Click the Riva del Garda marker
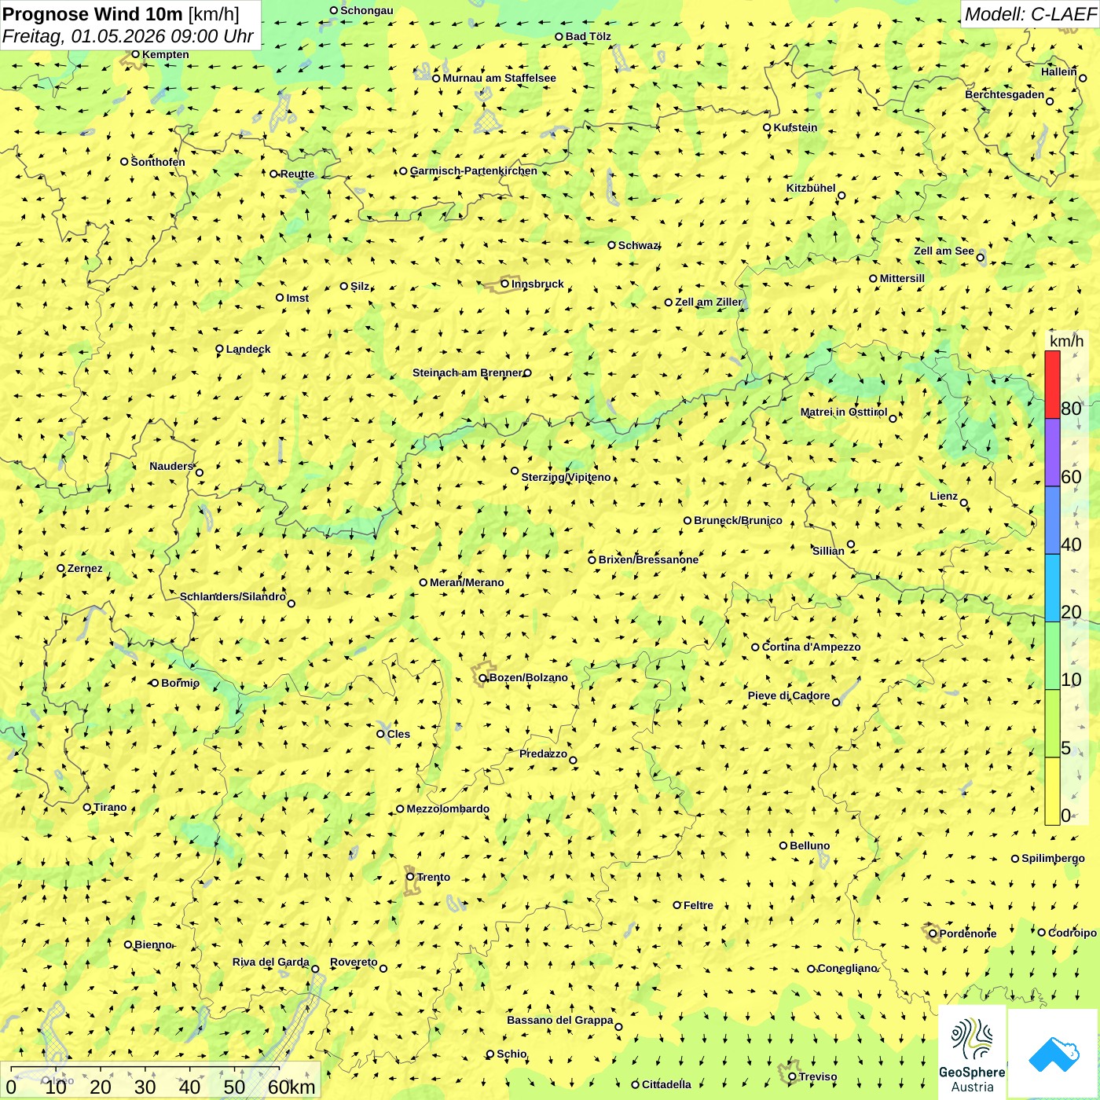Screen dimensions: 1100x1100 315,969
